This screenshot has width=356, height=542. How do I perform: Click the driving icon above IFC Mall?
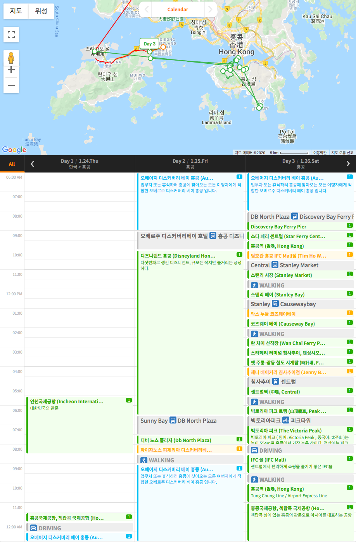coord(254,450)
